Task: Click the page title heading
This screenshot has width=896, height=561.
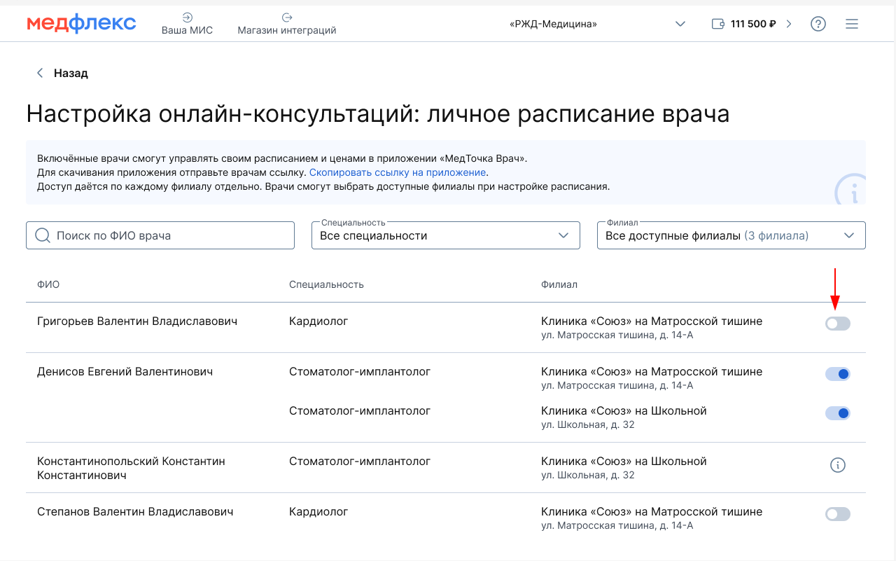Action: pyautogui.click(x=378, y=113)
